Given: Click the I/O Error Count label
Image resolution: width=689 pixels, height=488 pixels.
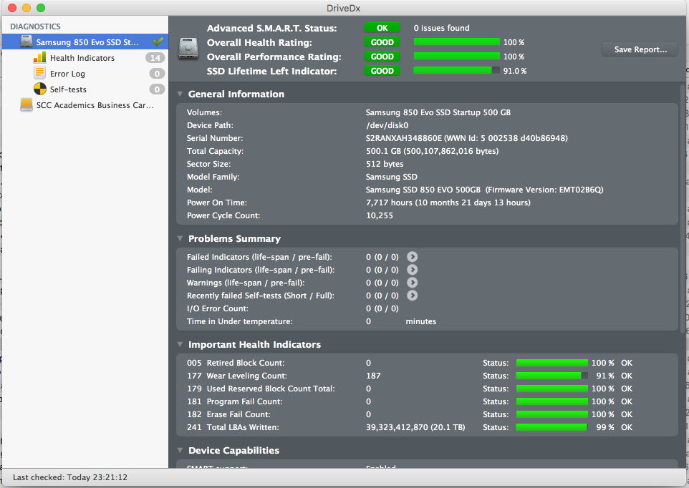Looking at the screenshot, I should click(218, 308).
